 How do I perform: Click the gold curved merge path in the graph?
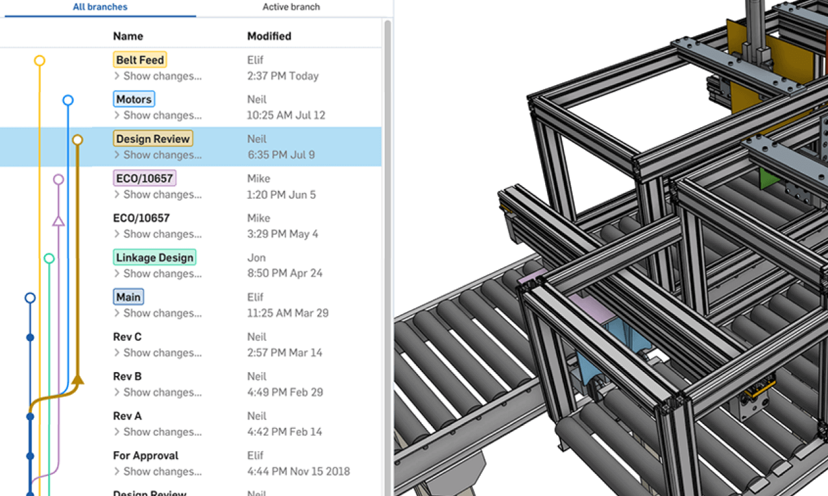tap(52, 396)
